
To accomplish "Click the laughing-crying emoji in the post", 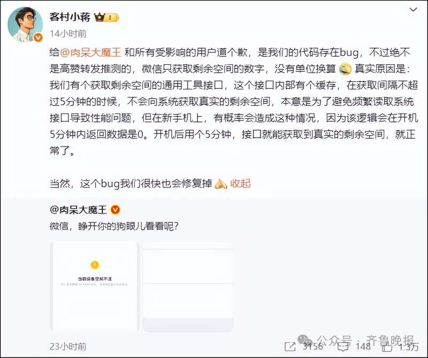I will (345, 69).
